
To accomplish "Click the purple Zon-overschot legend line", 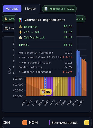I will click(49, 123).
